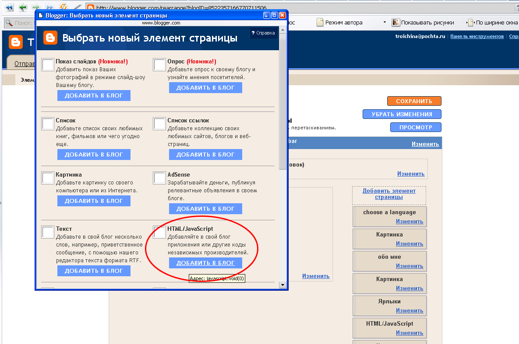519x344 pixels.
Task: Click the Fast Forward double-arrow icon
Action: coord(49,7)
